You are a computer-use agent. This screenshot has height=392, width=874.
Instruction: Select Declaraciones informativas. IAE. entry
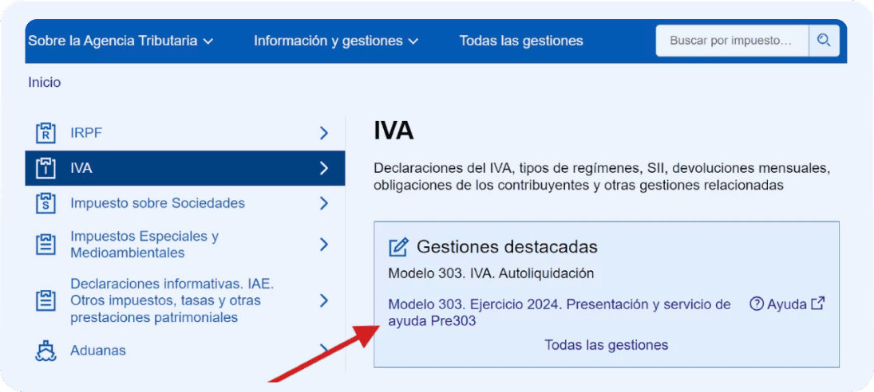(172, 301)
